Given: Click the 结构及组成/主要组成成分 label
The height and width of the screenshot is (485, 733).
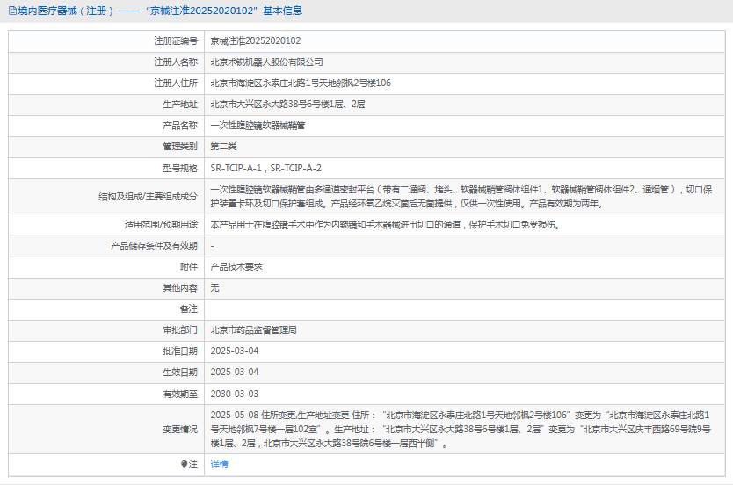Looking at the screenshot, I should [148, 197].
